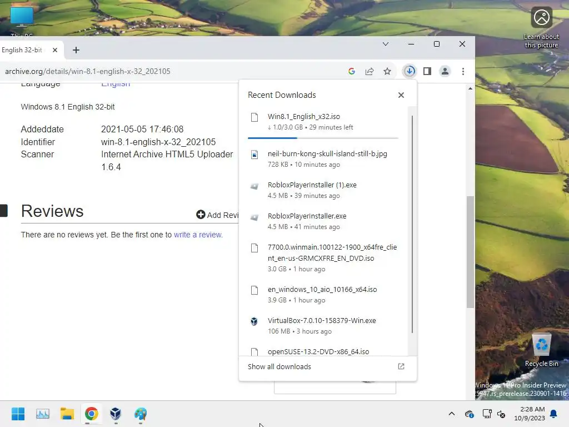Click Show all downloads

point(279,367)
